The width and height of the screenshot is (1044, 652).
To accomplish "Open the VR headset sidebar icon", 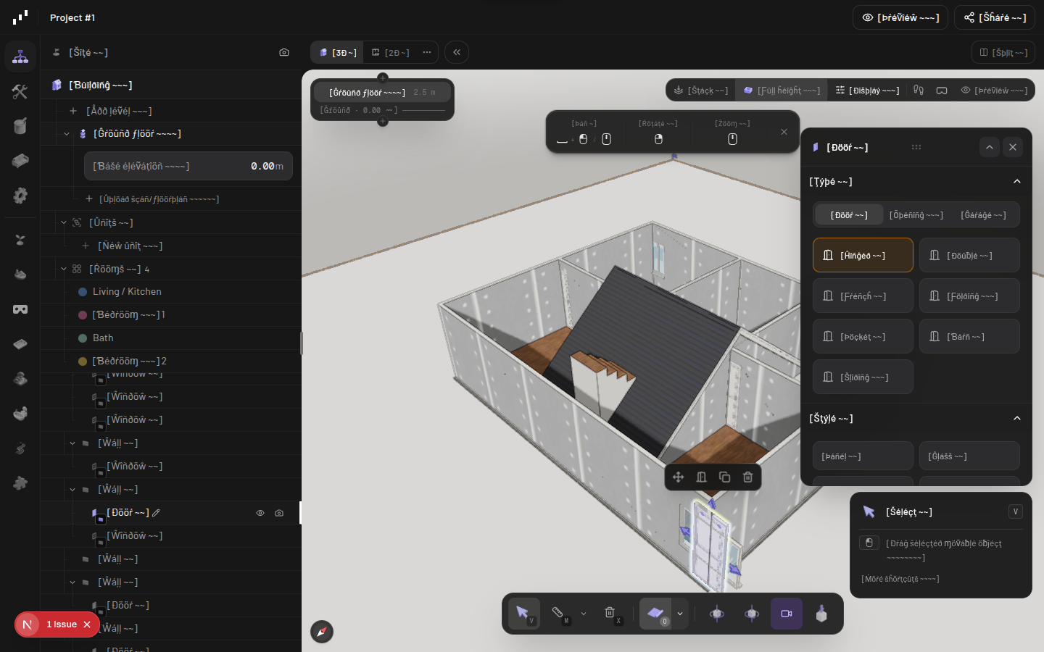I will [x=20, y=309].
